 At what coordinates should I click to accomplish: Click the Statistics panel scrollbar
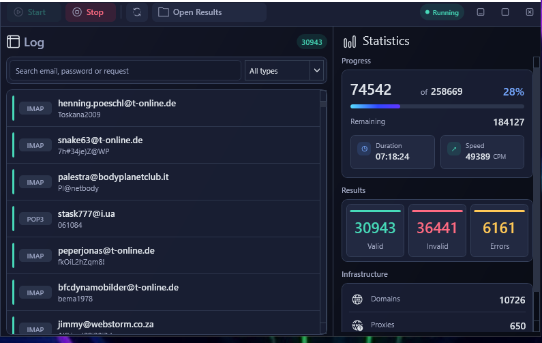[x=536, y=194]
